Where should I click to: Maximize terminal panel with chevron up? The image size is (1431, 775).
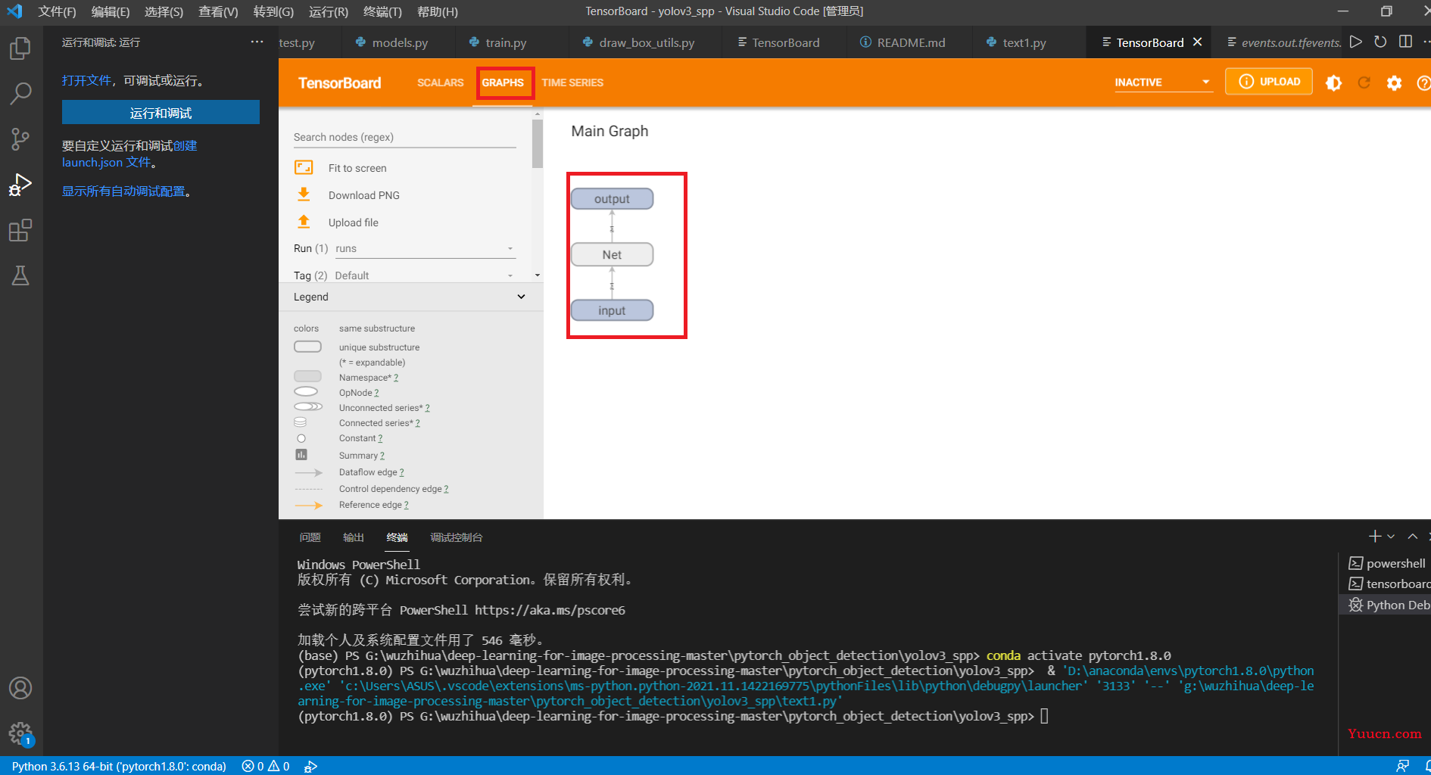tap(1413, 536)
